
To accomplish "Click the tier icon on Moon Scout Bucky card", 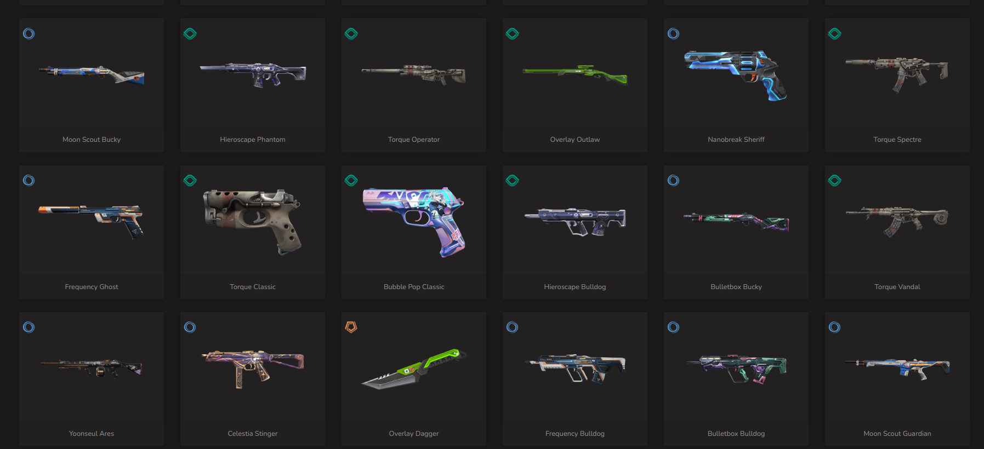I will tap(29, 34).
